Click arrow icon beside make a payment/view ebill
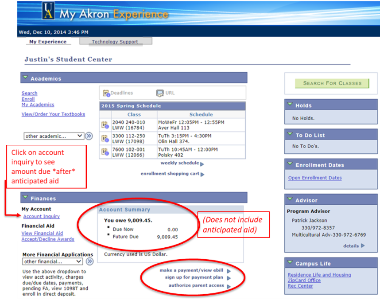The image size is (380, 300). [x=229, y=271]
